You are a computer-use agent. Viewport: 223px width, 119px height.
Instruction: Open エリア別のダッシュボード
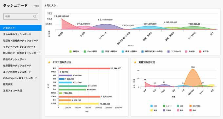(17, 72)
